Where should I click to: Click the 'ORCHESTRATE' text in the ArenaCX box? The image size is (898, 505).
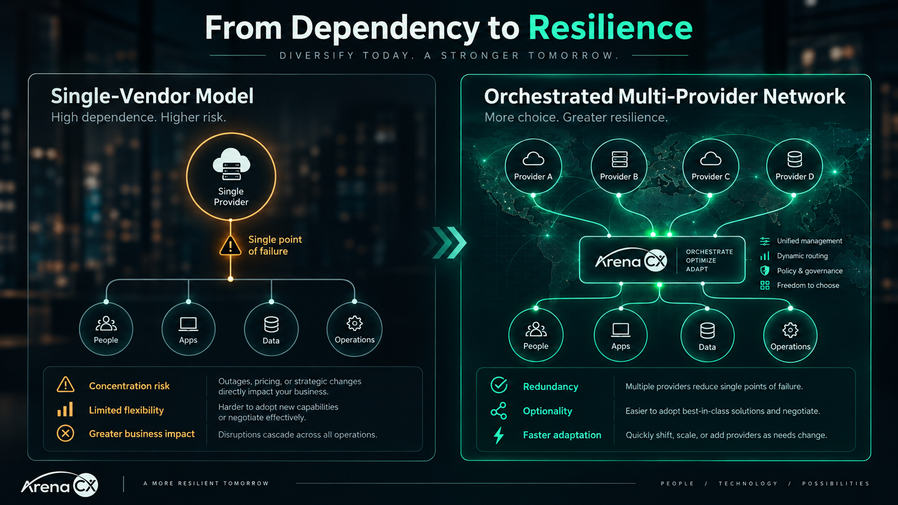(x=709, y=252)
